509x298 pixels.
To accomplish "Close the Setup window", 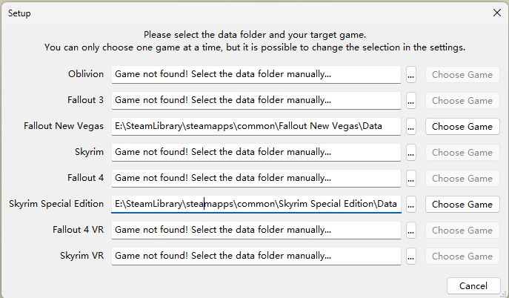I will (x=496, y=13).
